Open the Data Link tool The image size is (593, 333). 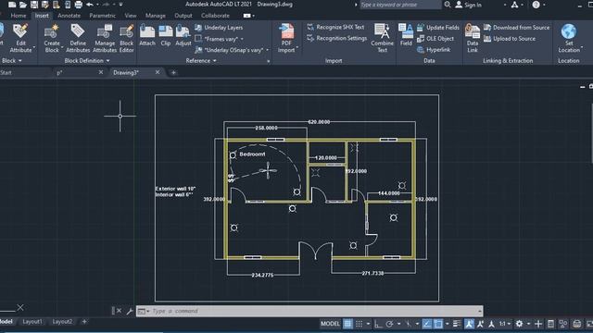click(473, 38)
